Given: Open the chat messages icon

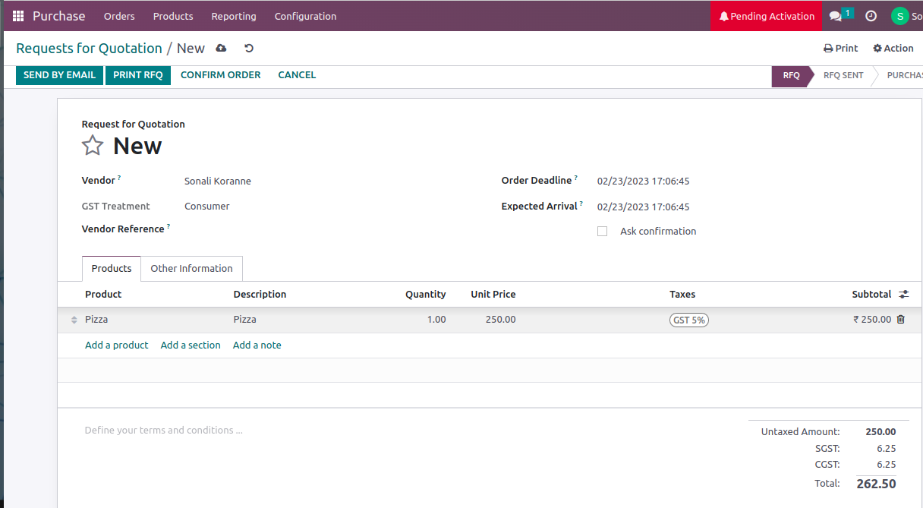Looking at the screenshot, I should [x=836, y=16].
